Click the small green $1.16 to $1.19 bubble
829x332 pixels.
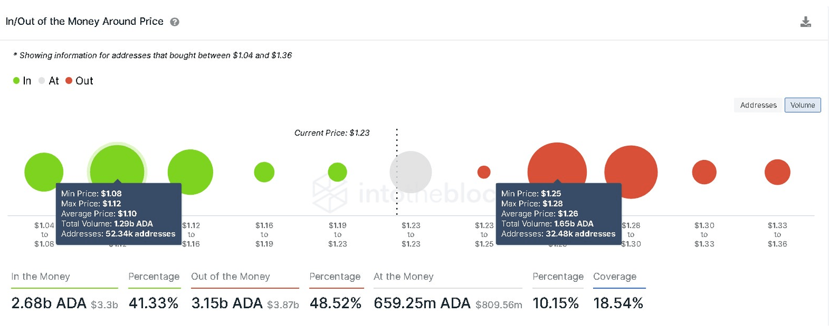(x=264, y=172)
